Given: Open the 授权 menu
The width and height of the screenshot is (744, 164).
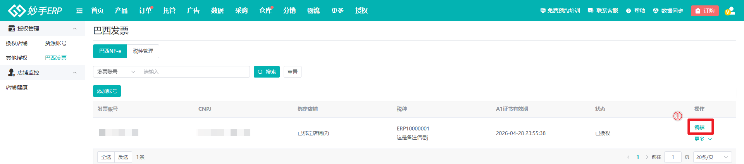Looking at the screenshot, I should pos(362,11).
